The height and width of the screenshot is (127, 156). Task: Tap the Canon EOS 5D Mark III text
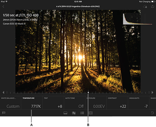[x=14, y=24]
